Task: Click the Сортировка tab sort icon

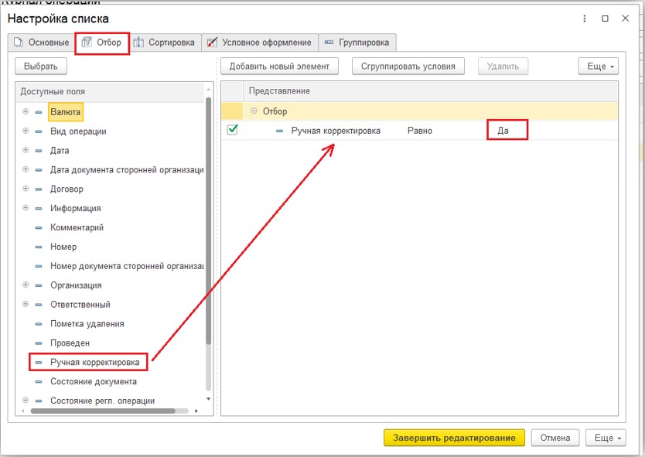Action: (138, 43)
